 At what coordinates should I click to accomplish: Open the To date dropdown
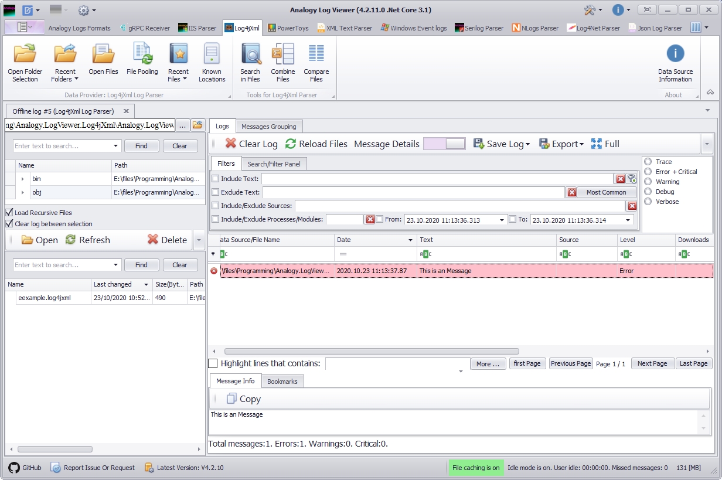point(628,220)
